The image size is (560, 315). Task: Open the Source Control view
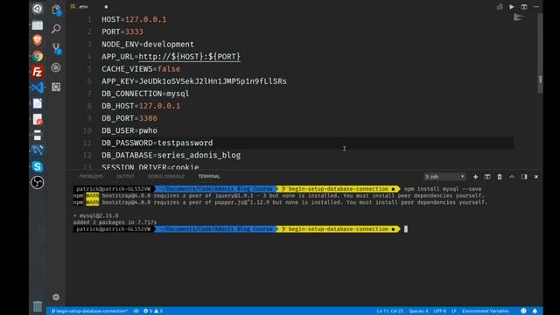pos(56,48)
